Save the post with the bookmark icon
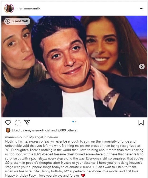Screen dimensions: 148x178 [x=141, y=123]
